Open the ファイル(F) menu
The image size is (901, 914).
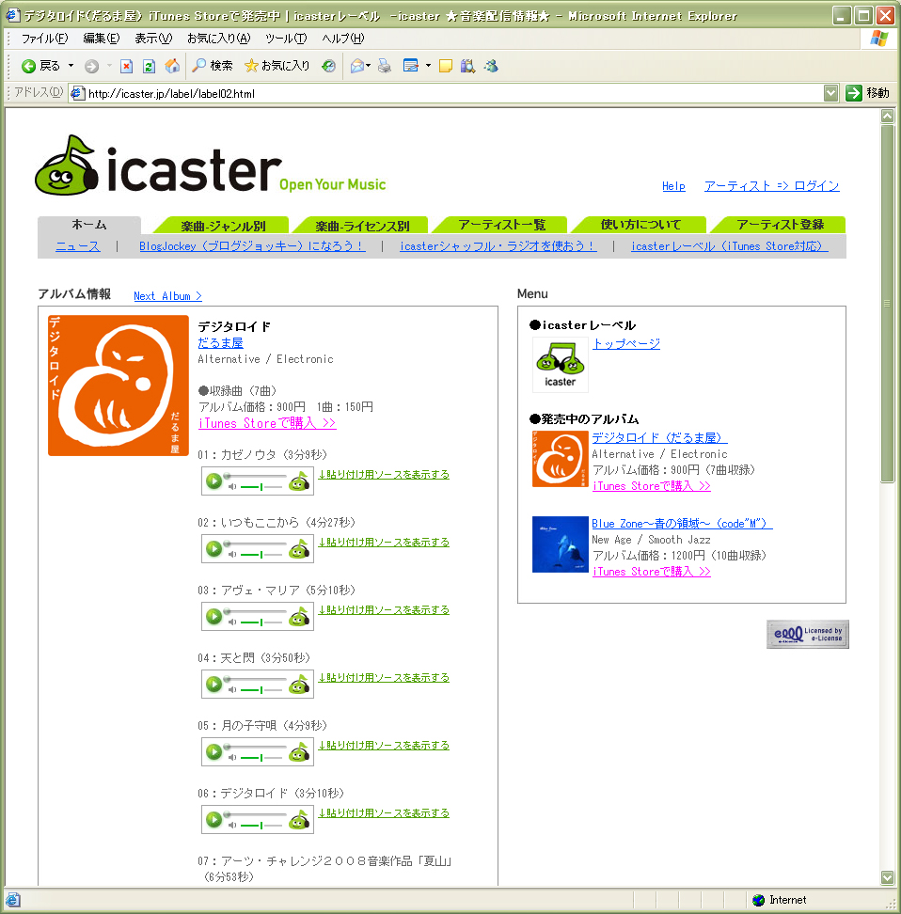(x=44, y=39)
